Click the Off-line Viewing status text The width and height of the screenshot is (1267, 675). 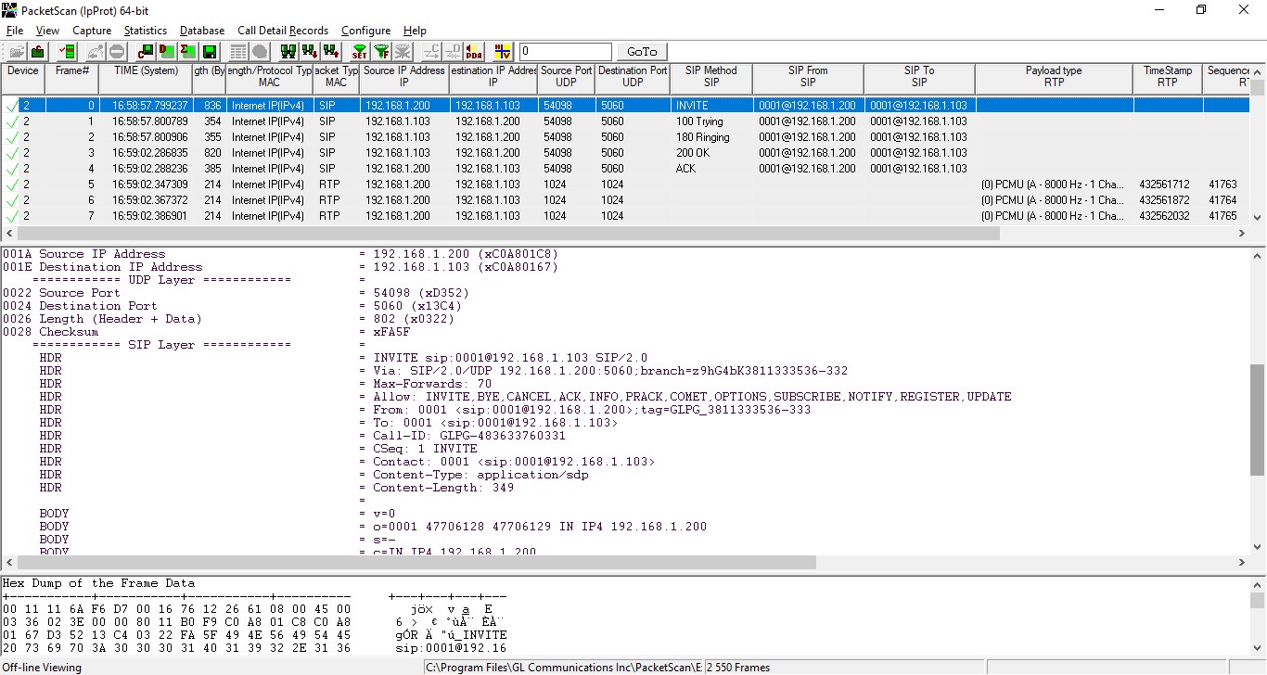pos(42,667)
